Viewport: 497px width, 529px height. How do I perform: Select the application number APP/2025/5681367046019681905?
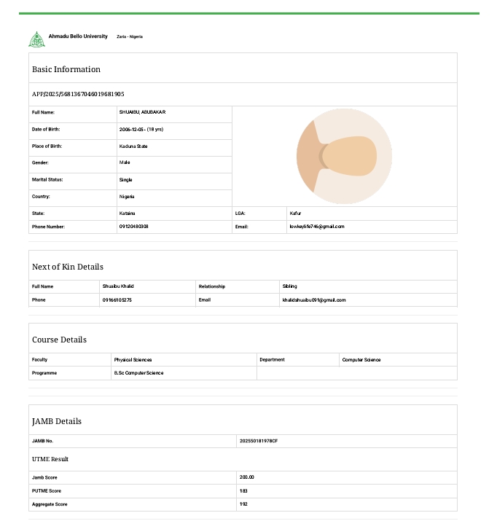click(78, 94)
